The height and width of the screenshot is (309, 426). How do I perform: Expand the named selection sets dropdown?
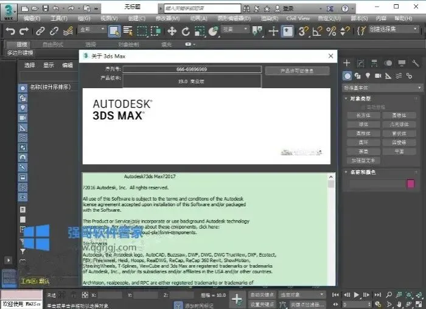click(x=393, y=29)
